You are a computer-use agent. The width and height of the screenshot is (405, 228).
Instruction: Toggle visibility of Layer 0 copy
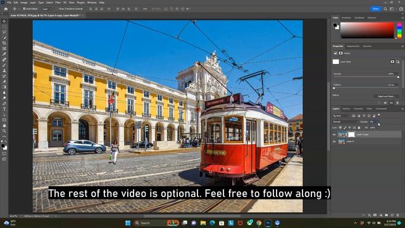tap(334, 135)
